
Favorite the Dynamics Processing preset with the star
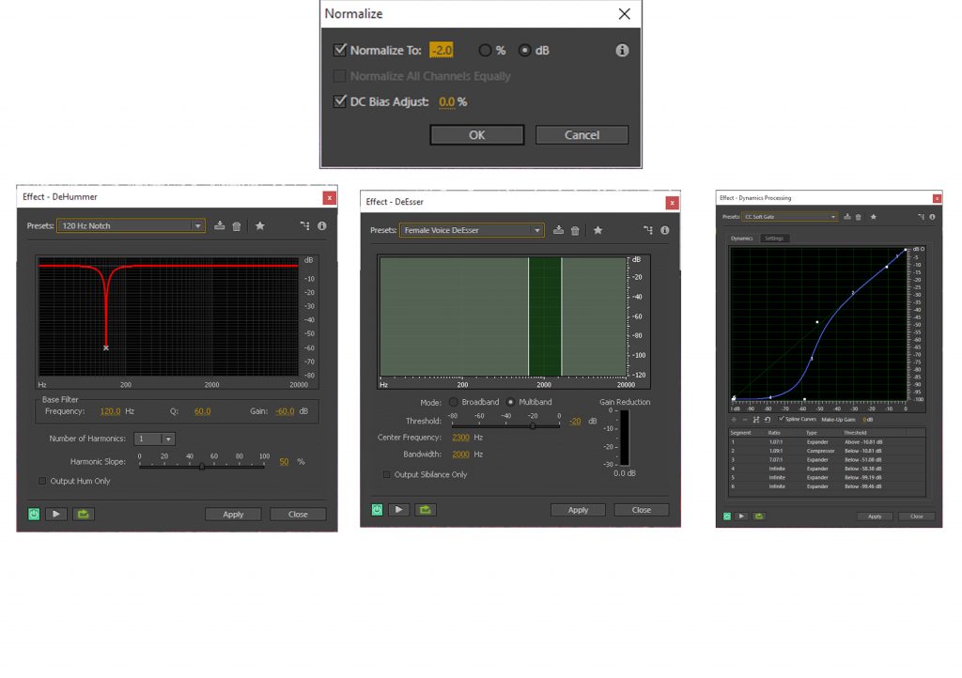873,217
